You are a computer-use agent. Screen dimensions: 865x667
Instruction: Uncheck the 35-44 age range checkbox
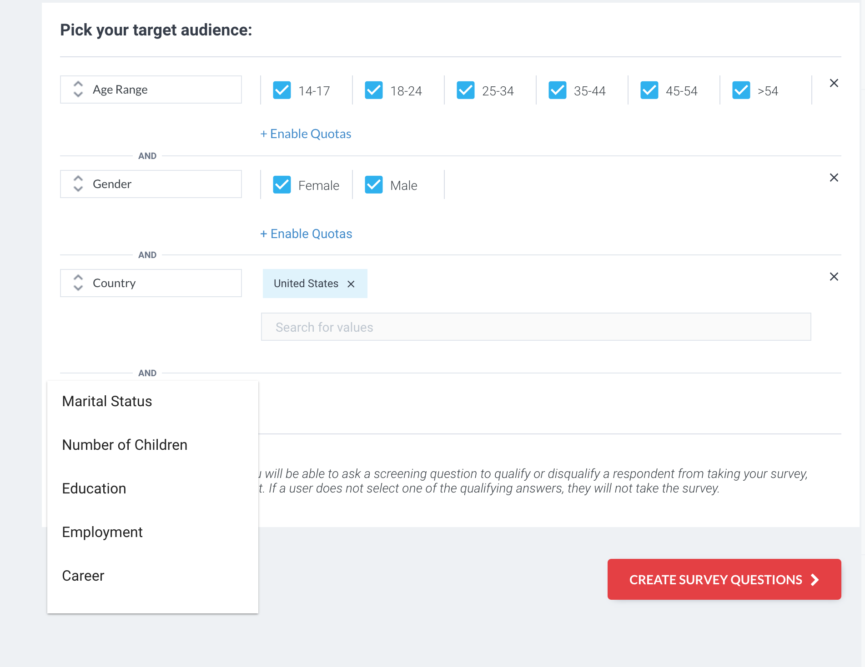558,90
